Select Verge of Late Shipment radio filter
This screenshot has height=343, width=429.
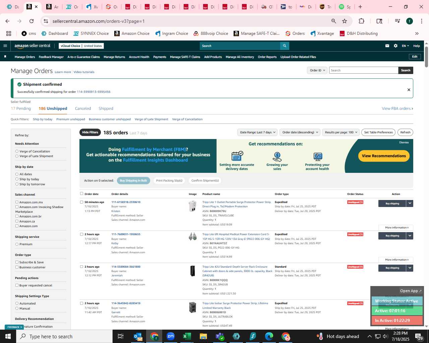(17, 156)
